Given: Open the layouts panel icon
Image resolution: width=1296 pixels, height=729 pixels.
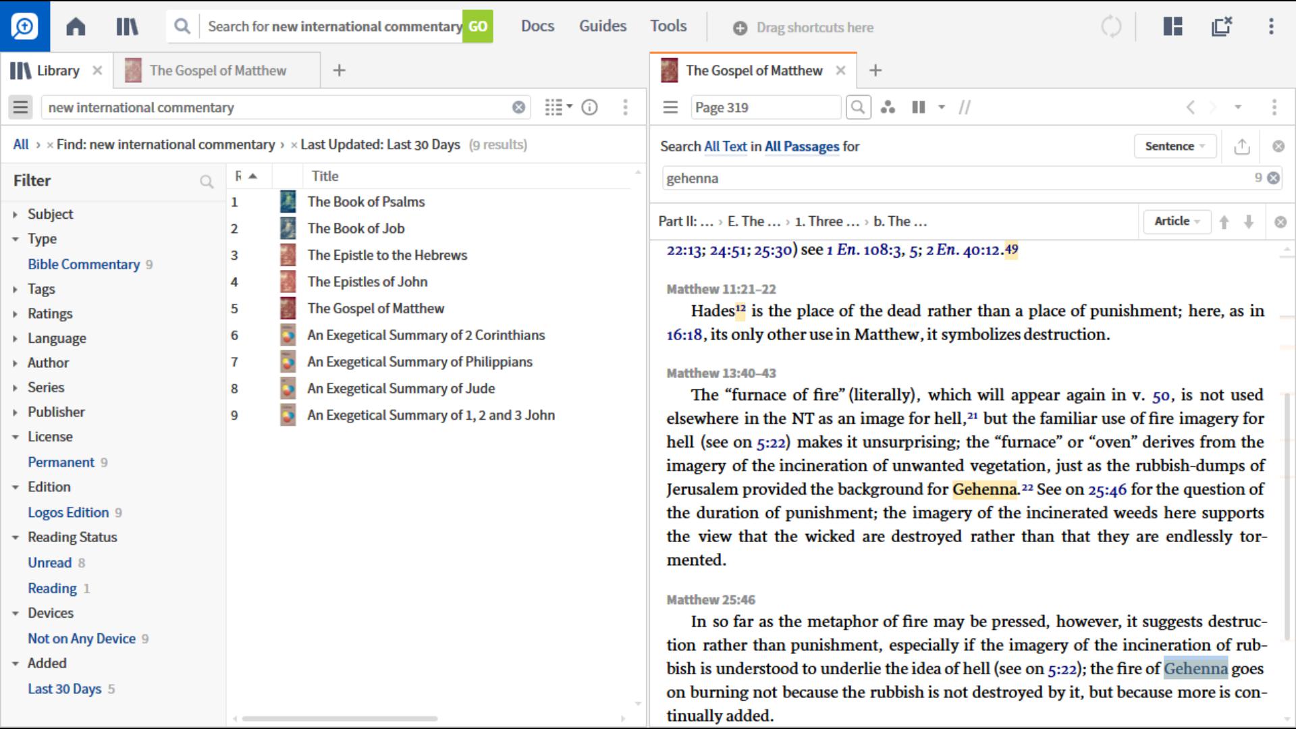Looking at the screenshot, I should pos(1172,26).
